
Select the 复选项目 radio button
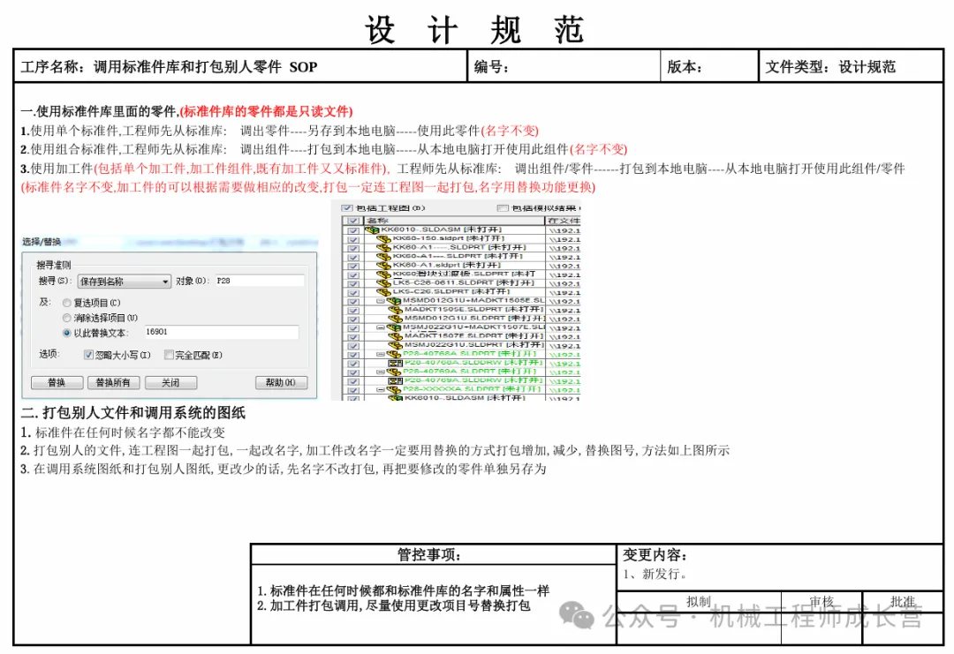(66, 303)
